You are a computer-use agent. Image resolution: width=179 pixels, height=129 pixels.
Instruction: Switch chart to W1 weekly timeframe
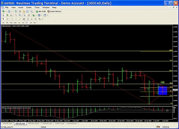[31, 23]
